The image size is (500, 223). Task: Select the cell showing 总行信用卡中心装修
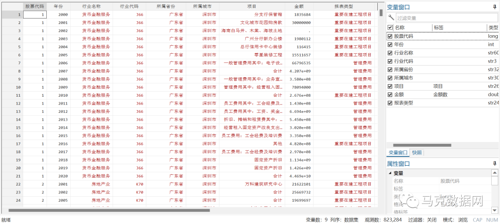tap(252, 47)
